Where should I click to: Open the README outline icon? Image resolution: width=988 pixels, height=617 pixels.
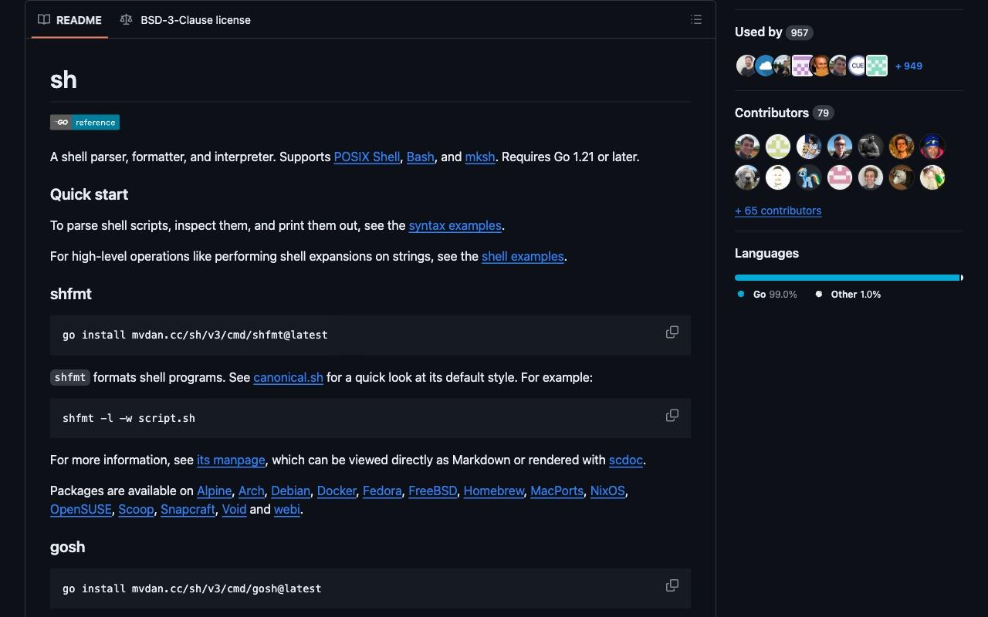click(x=696, y=20)
